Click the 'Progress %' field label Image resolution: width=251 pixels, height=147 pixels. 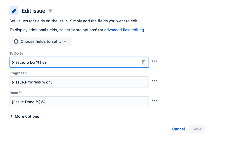19,73
